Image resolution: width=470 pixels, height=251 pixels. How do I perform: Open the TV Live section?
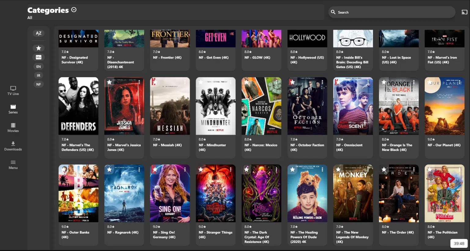(x=13, y=91)
